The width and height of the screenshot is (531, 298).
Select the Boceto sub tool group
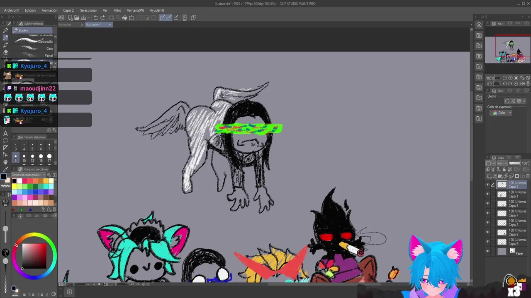(x=32, y=30)
